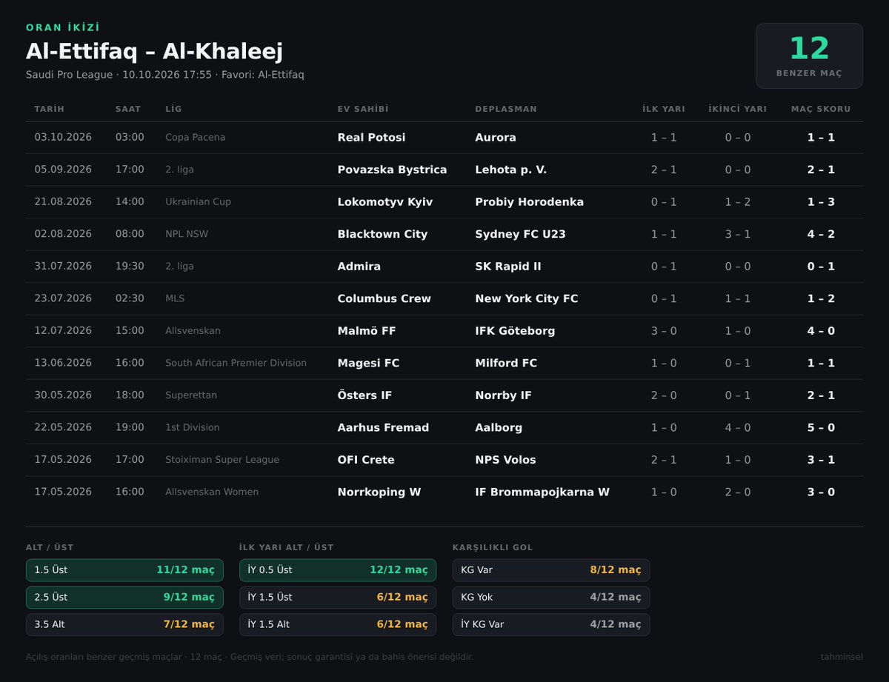The image size is (889, 682).
Task: Select the 1.5 Üst stat pill
Action: pyautogui.click(x=124, y=570)
